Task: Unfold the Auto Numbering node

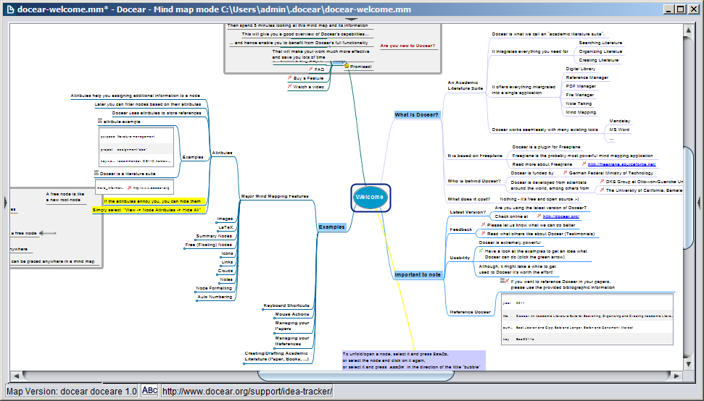Action: pyautogui.click(x=197, y=300)
